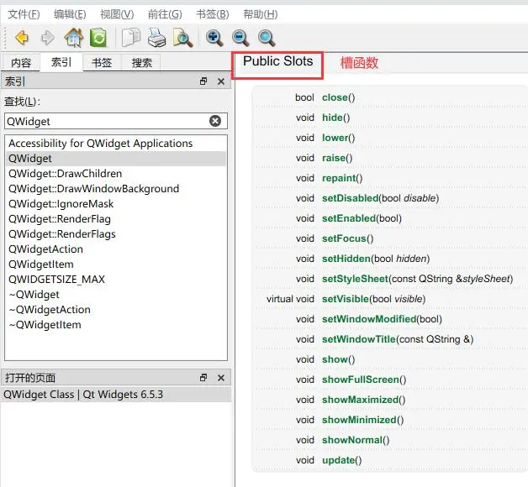Switch to the 内容 tab

(x=21, y=63)
